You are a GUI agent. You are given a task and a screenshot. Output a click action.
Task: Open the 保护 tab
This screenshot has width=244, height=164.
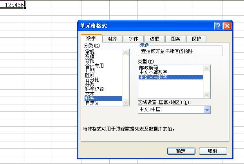tap(196, 39)
